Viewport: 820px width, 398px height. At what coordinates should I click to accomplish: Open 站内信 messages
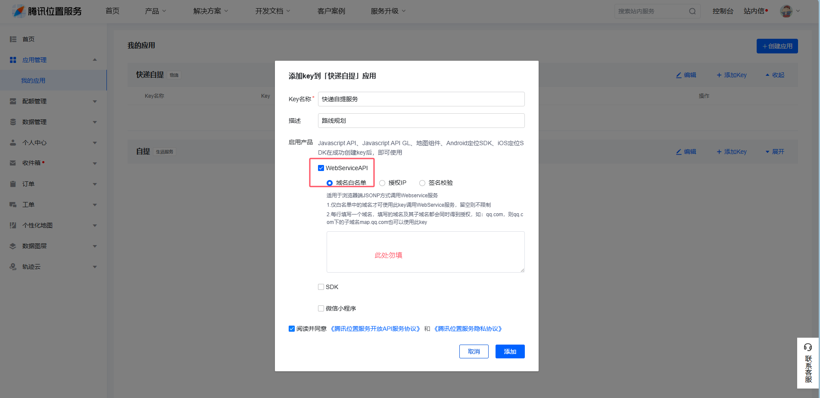pos(755,11)
